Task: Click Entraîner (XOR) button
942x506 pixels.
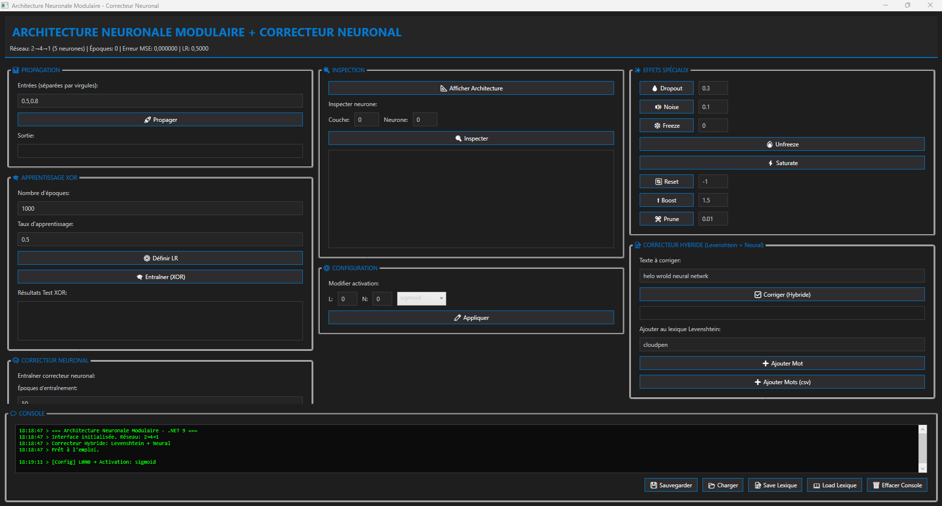Action: click(160, 277)
